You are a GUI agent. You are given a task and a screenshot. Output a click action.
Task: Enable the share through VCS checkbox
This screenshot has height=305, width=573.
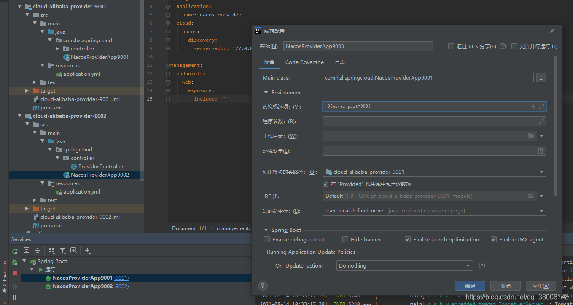[451, 46]
